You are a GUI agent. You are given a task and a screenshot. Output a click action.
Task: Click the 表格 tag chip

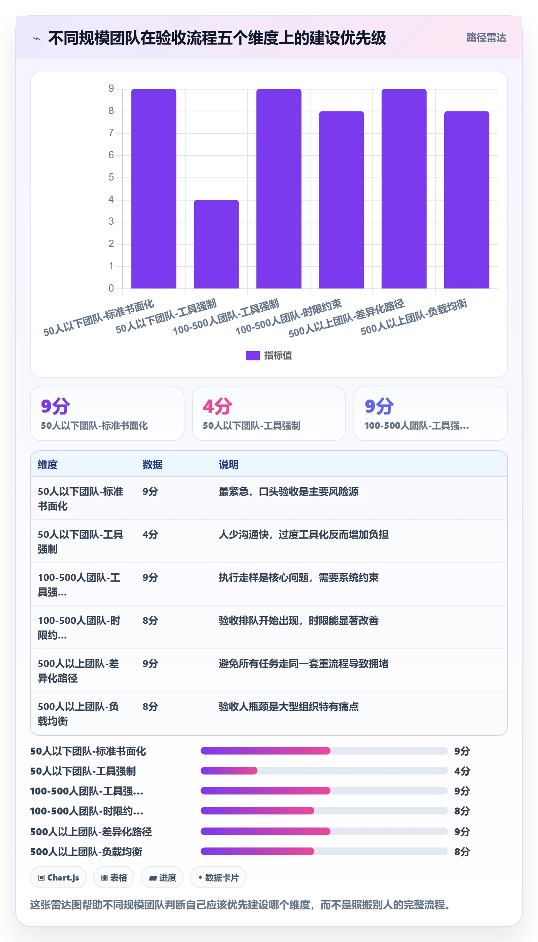click(114, 877)
